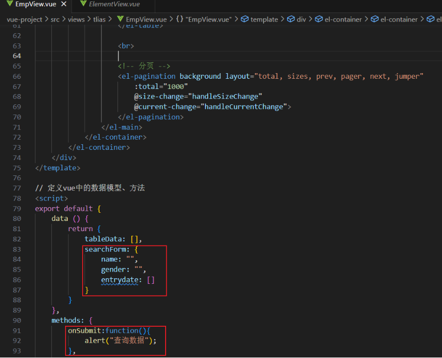Image resolution: width=442 pixels, height=358 pixels.
Task: Open the tlias folder from the breadcrumb
Action: point(99,19)
